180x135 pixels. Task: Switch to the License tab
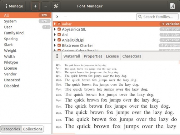pos(112,56)
